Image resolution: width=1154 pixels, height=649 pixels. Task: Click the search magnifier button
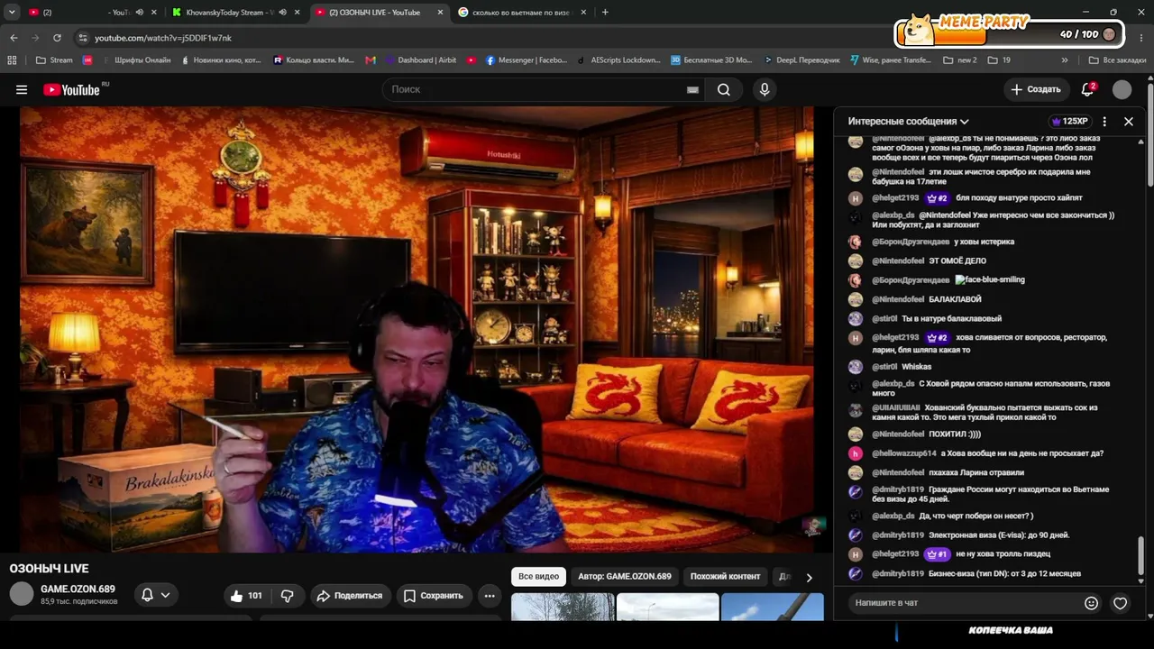[x=724, y=89]
